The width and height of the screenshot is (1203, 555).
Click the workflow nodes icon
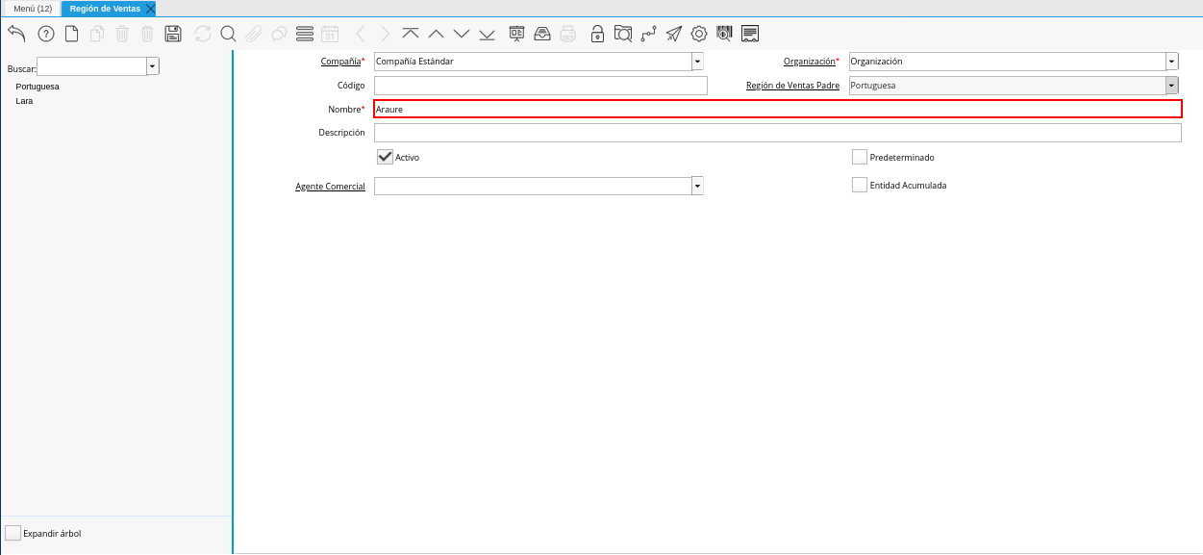pos(648,34)
